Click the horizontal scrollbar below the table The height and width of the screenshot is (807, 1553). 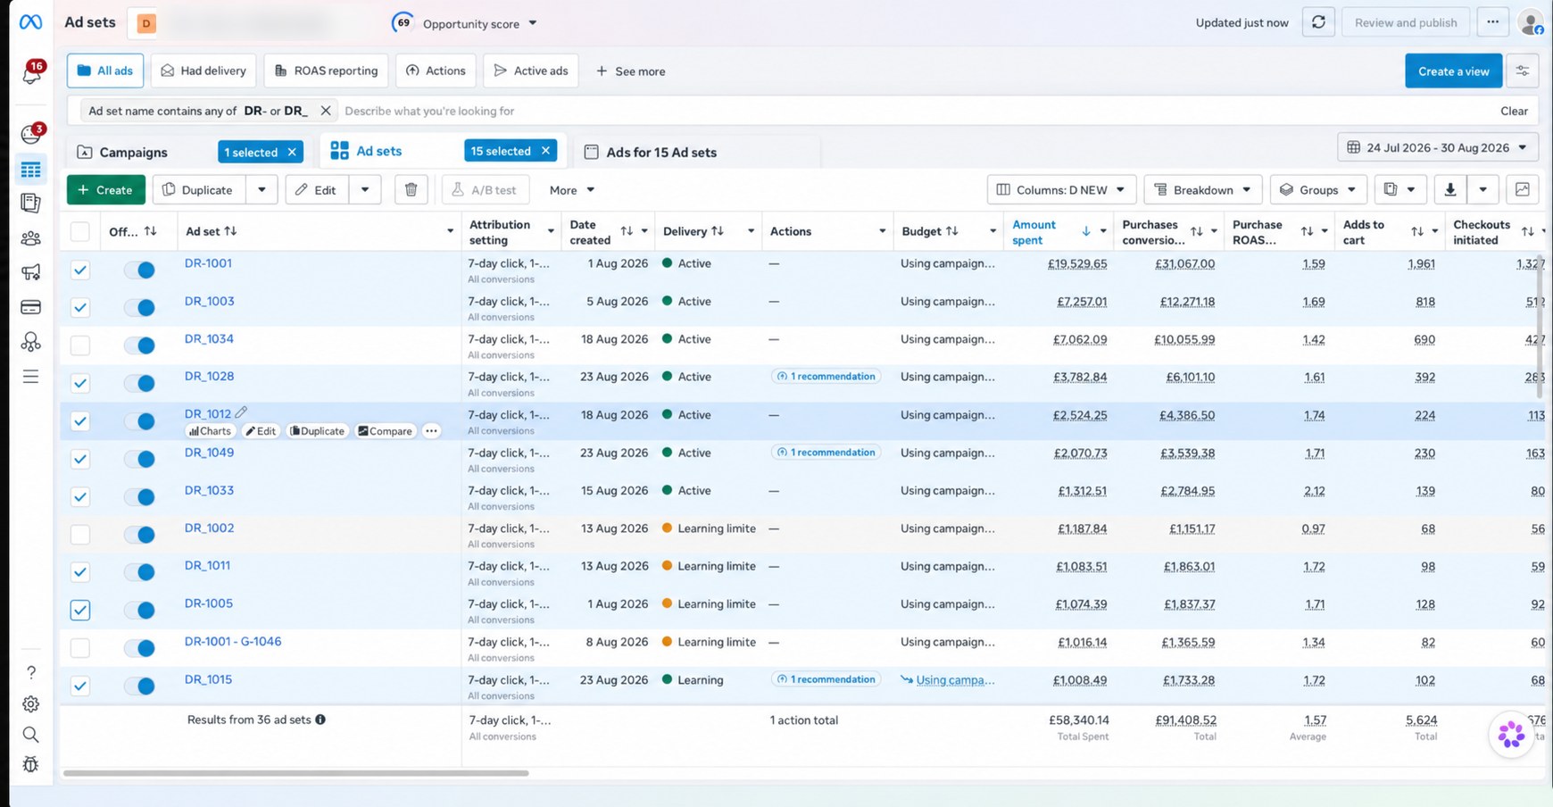(295, 773)
